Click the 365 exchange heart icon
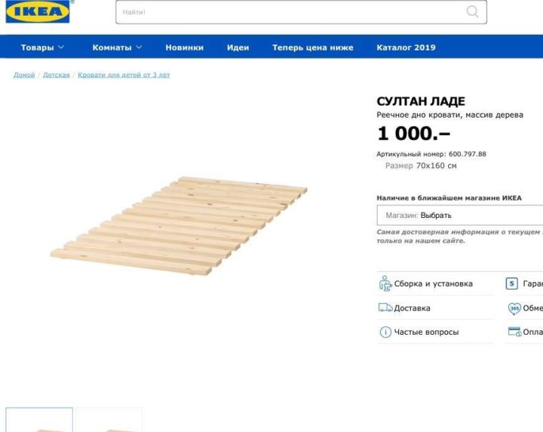Image resolution: width=543 pixels, height=432 pixels. [514, 308]
